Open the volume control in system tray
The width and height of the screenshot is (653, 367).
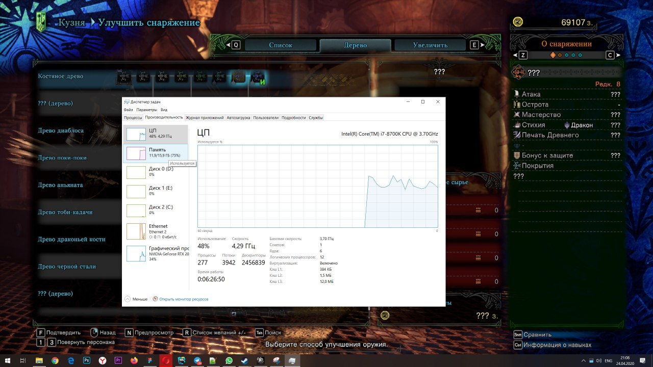(x=598, y=360)
